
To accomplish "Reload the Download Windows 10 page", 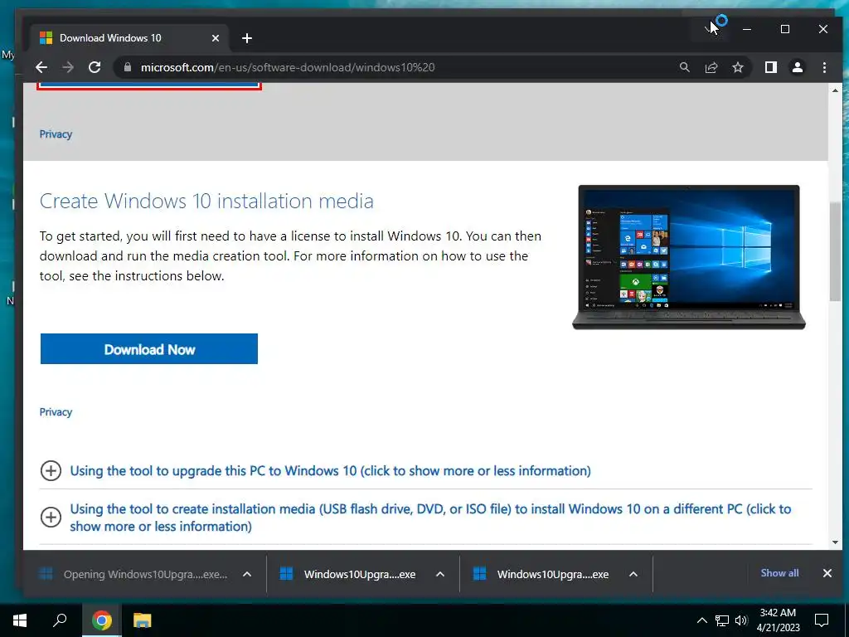I will (95, 67).
